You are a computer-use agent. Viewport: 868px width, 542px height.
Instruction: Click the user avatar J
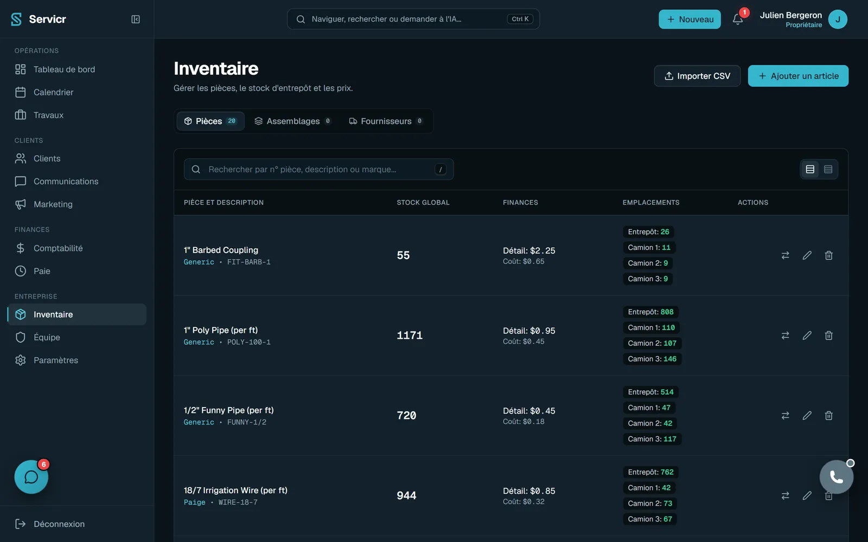pos(838,19)
